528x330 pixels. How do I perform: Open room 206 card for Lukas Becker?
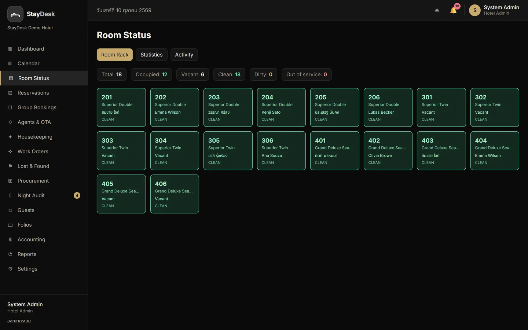click(x=388, y=107)
